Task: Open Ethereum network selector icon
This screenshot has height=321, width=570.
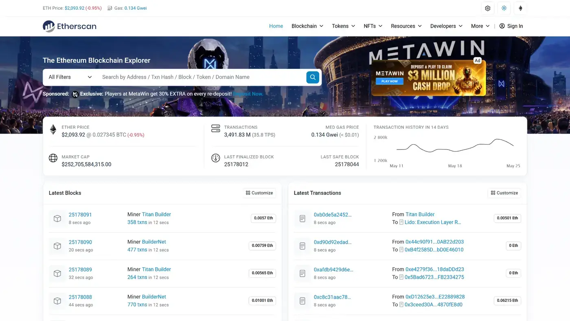Action: 520,8
